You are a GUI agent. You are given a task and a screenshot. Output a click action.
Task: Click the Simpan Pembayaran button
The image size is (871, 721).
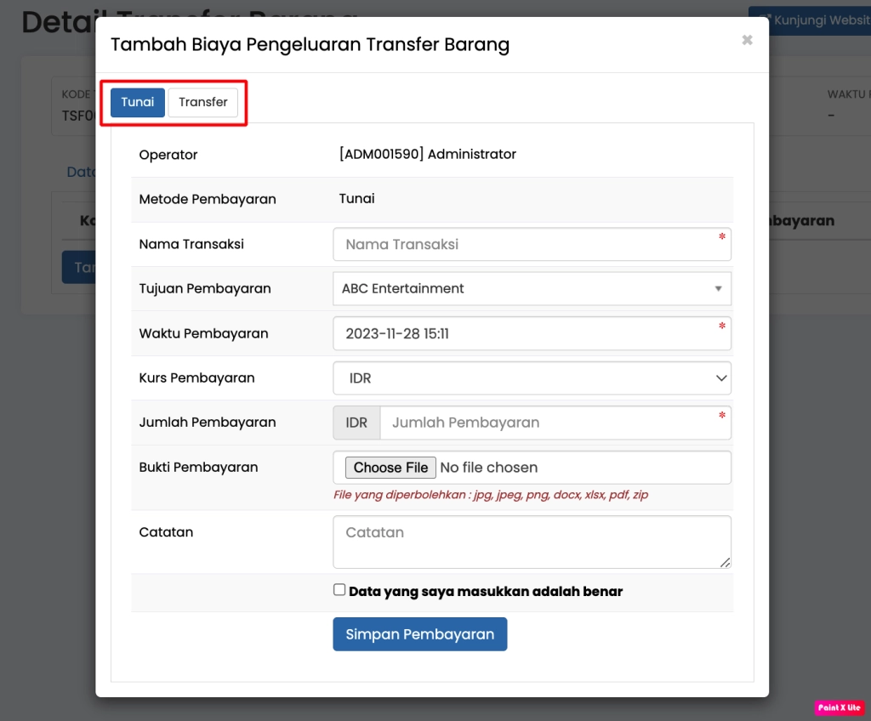click(x=419, y=634)
